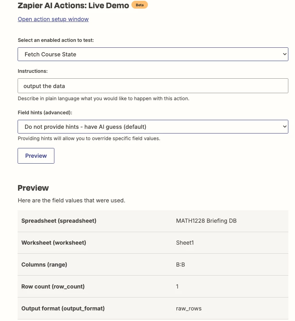The width and height of the screenshot is (295, 321).
Task: Expand the Fetch Course State action dropdown
Action: point(153,54)
